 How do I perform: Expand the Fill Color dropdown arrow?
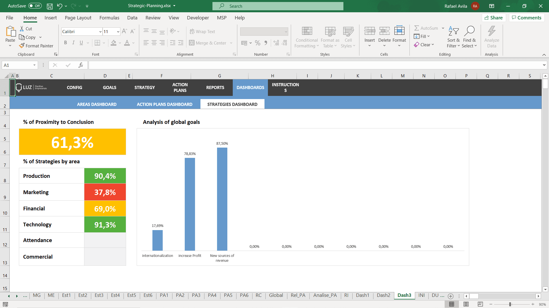click(x=120, y=43)
